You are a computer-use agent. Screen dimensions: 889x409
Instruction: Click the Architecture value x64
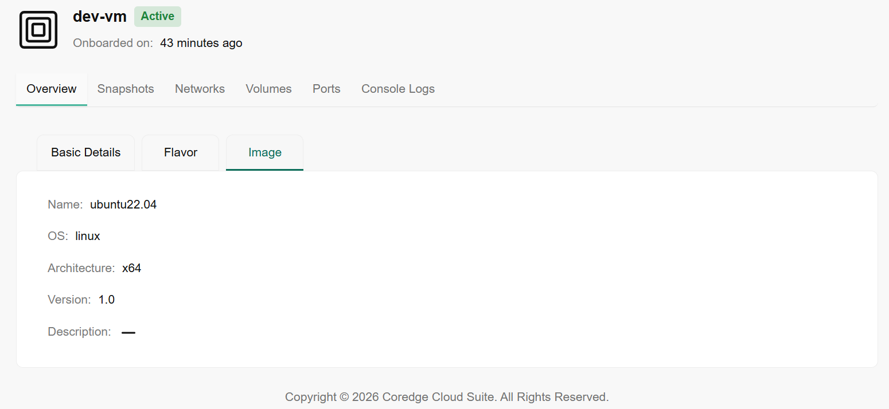click(131, 268)
